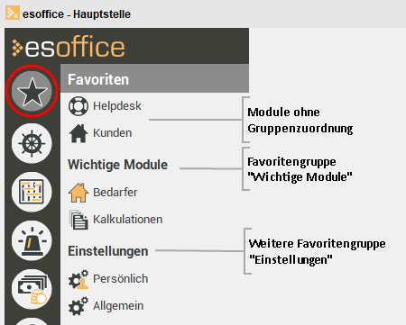This screenshot has height=325, width=406.
Task: Select the Einstellungen group heading
Action: point(108,251)
